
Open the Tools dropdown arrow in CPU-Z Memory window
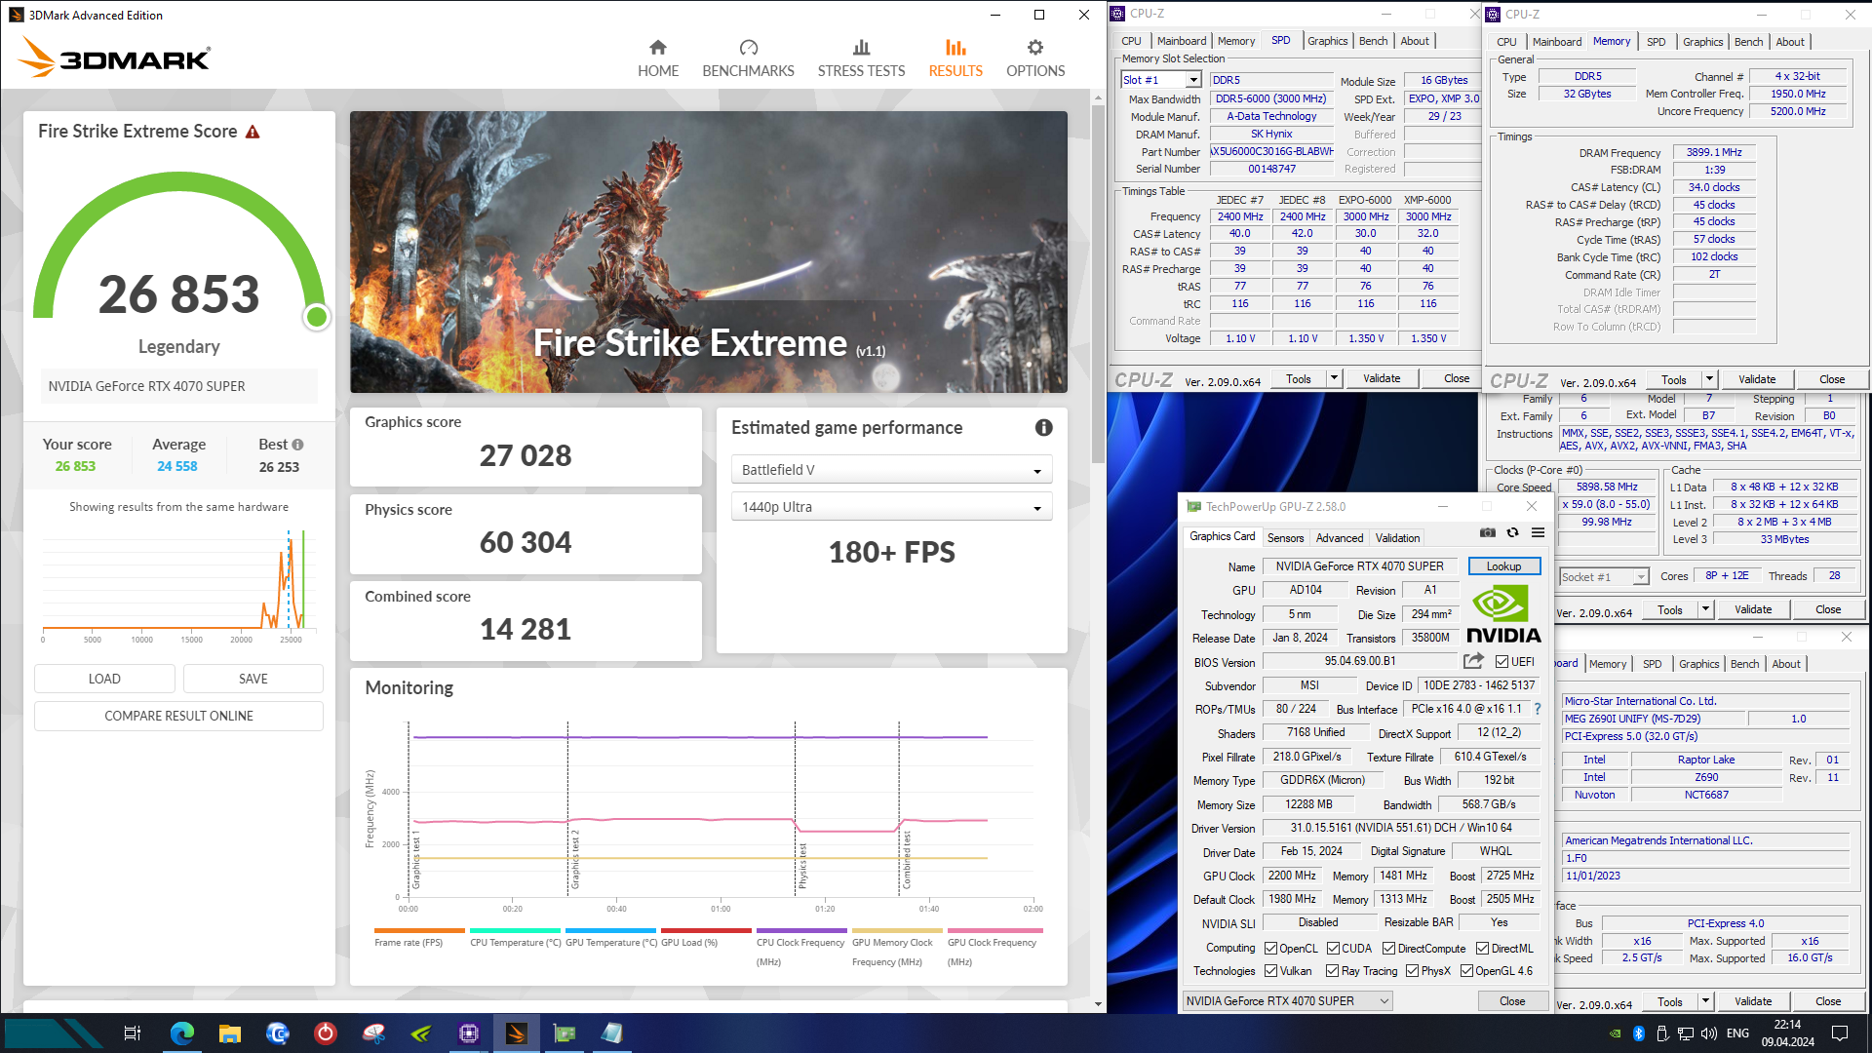(1709, 379)
